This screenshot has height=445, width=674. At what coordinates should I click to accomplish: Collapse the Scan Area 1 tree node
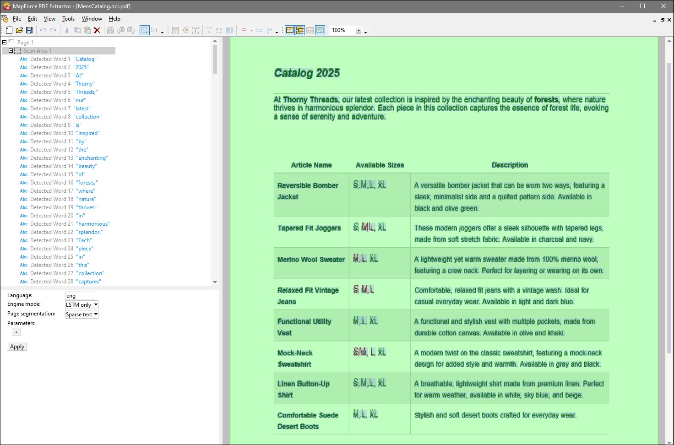point(11,51)
